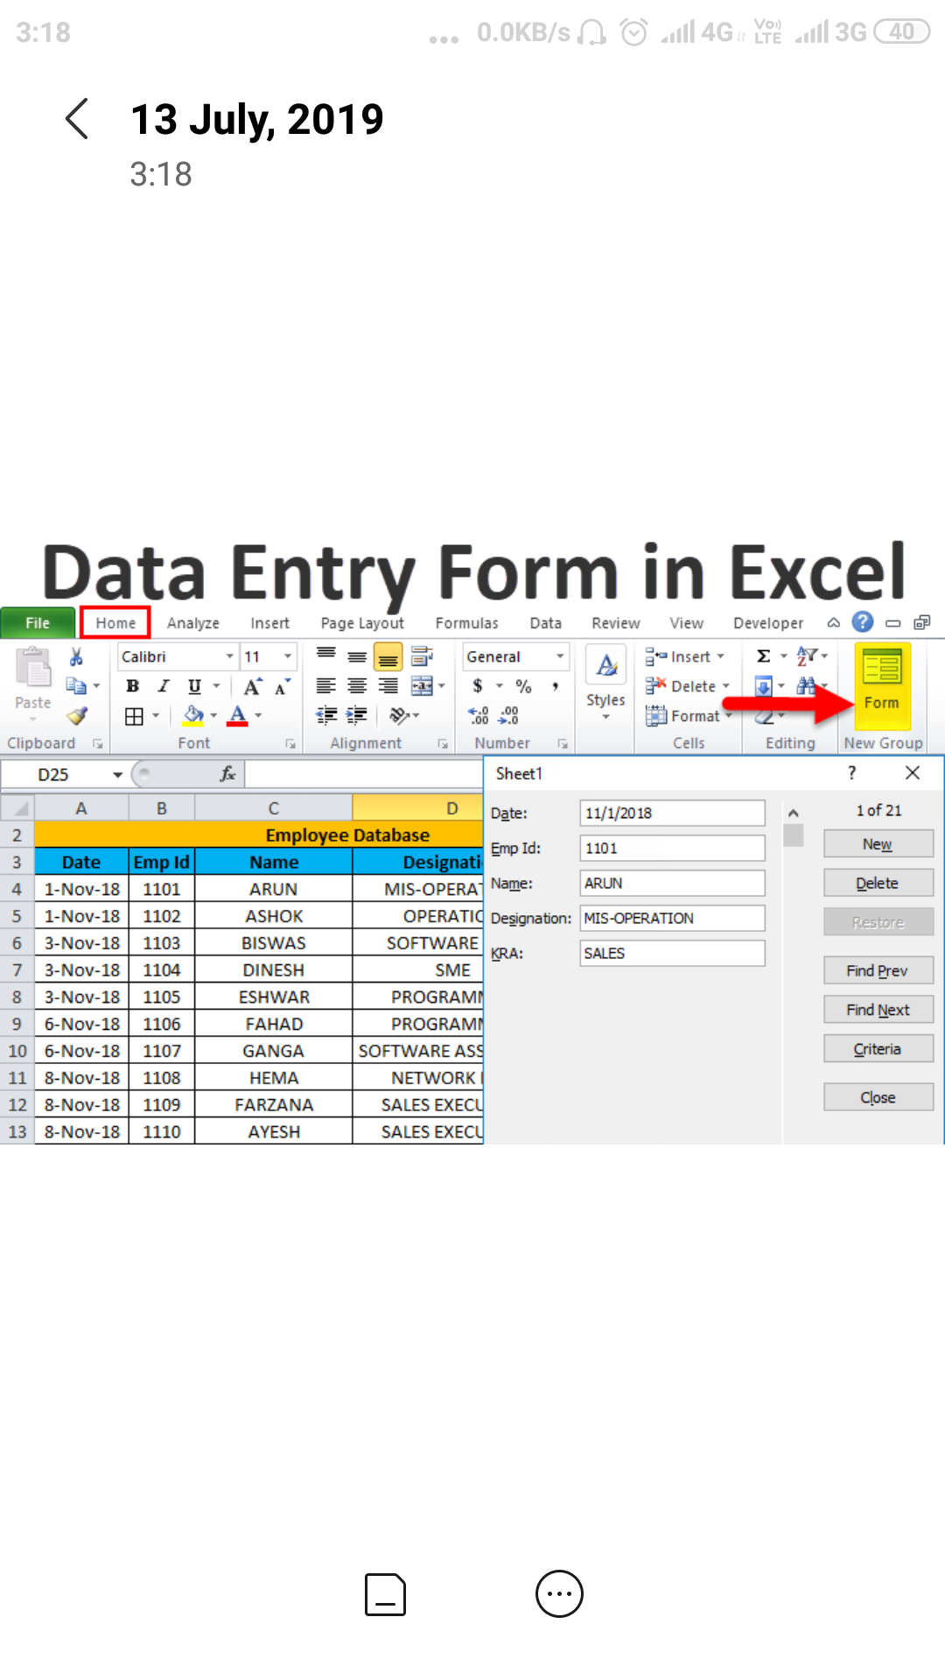
Task: Click Find Next button
Action: click(878, 1010)
